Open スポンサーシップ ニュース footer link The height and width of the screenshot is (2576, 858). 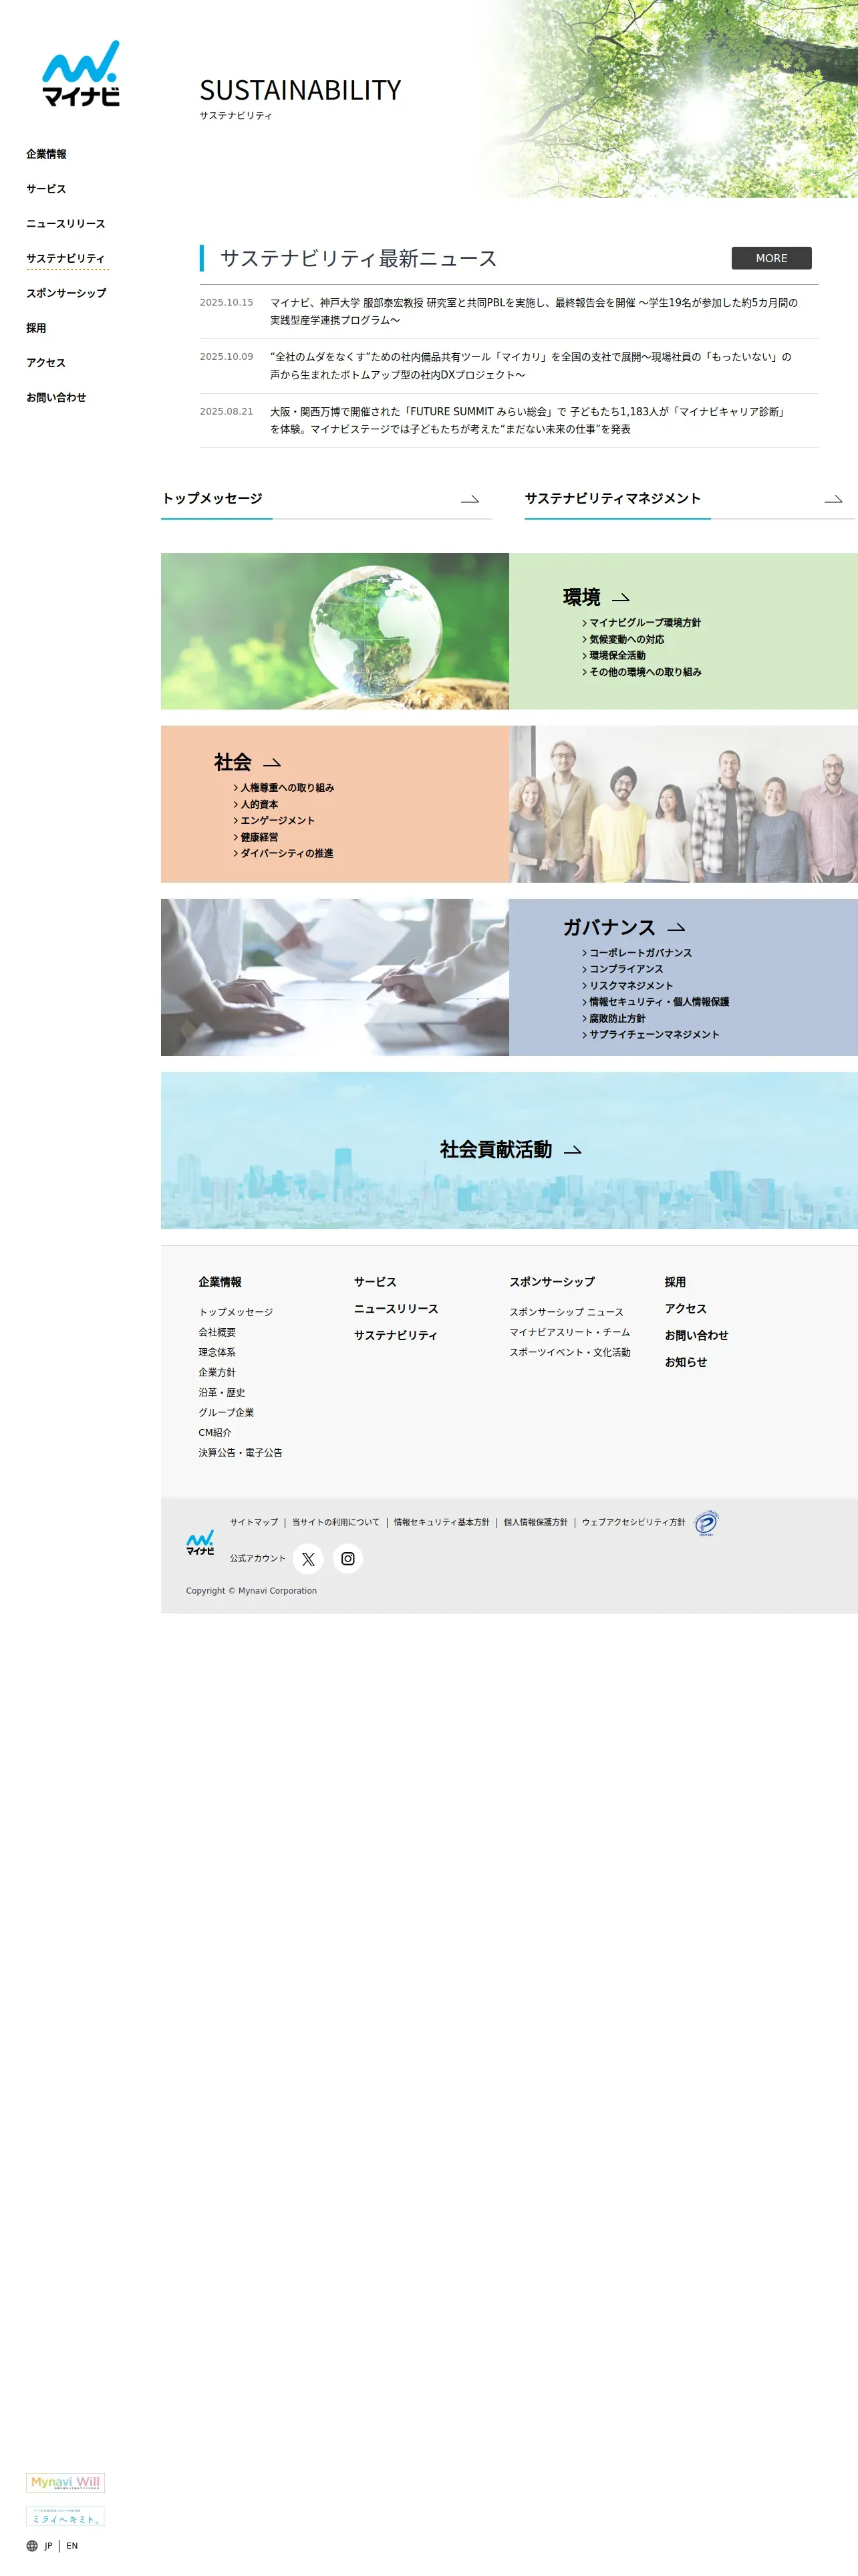point(567,1312)
